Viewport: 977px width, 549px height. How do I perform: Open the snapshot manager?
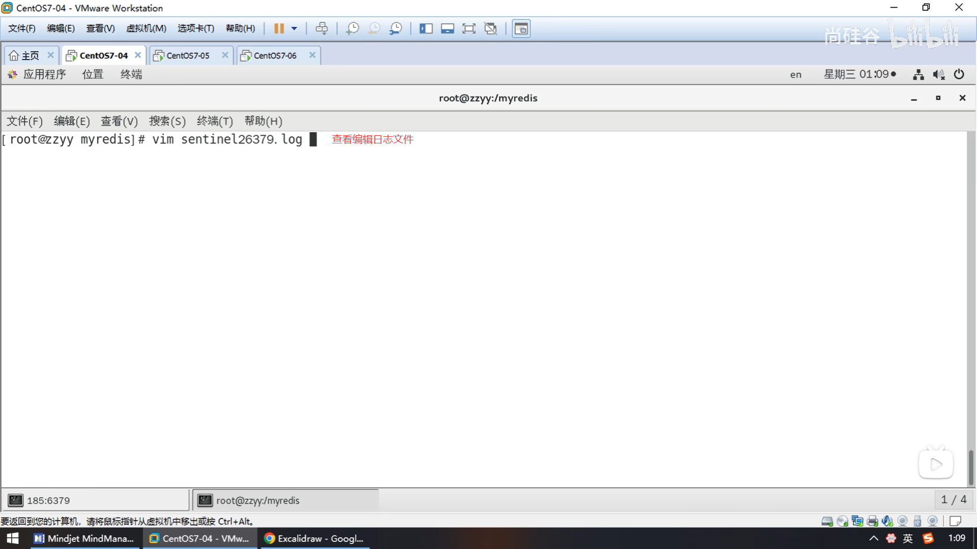point(395,28)
